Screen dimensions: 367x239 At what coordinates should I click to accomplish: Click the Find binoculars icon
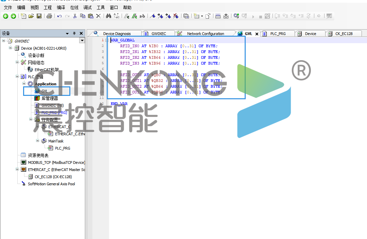click(108, 16)
